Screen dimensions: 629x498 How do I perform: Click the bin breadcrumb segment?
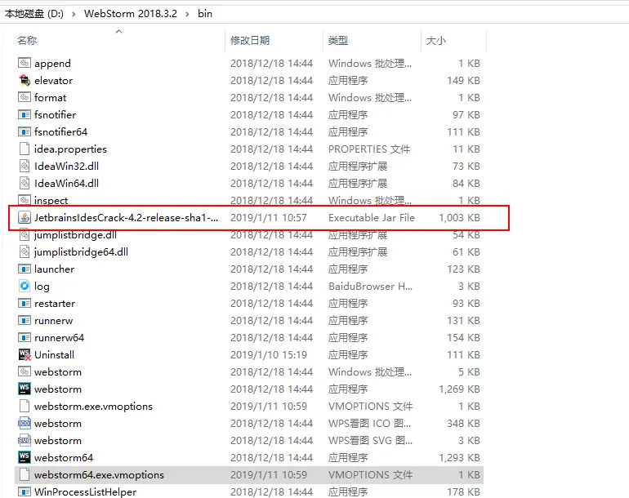[x=205, y=14]
